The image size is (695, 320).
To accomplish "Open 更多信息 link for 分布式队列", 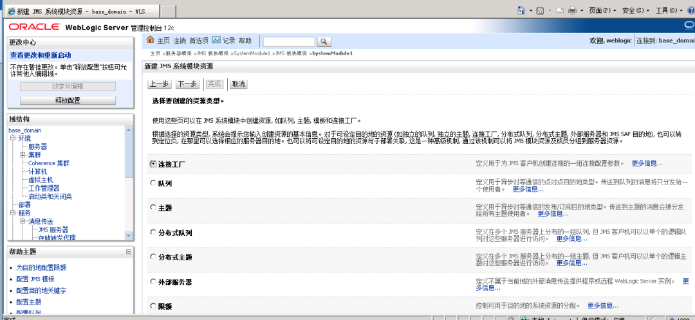I will coord(572,238).
